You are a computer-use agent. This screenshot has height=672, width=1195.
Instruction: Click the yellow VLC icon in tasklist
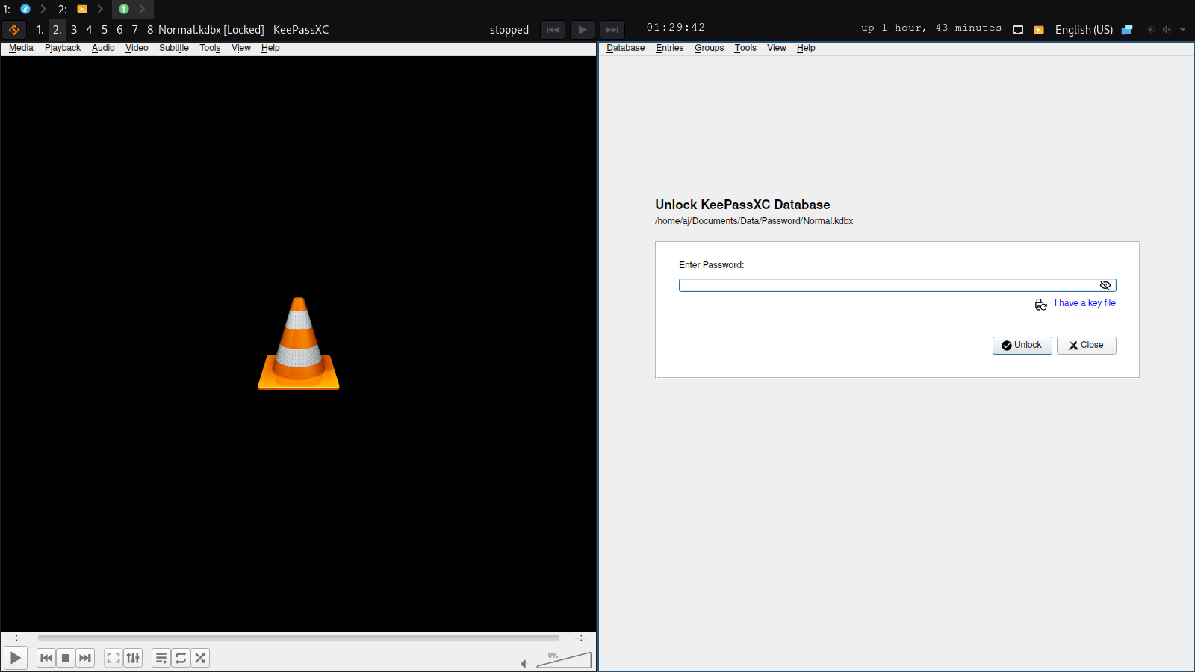(x=82, y=9)
